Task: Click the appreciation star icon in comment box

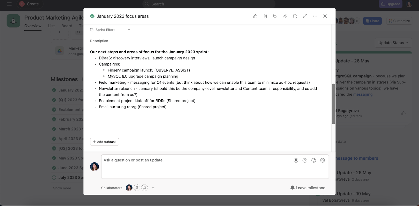Action: tap(323, 160)
